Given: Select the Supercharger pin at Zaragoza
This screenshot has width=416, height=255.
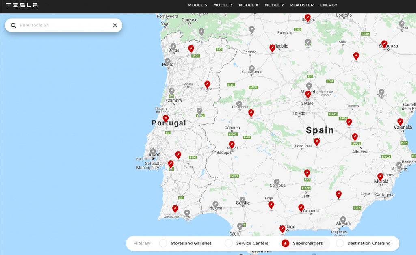Looking at the screenshot, I should pos(385,43).
